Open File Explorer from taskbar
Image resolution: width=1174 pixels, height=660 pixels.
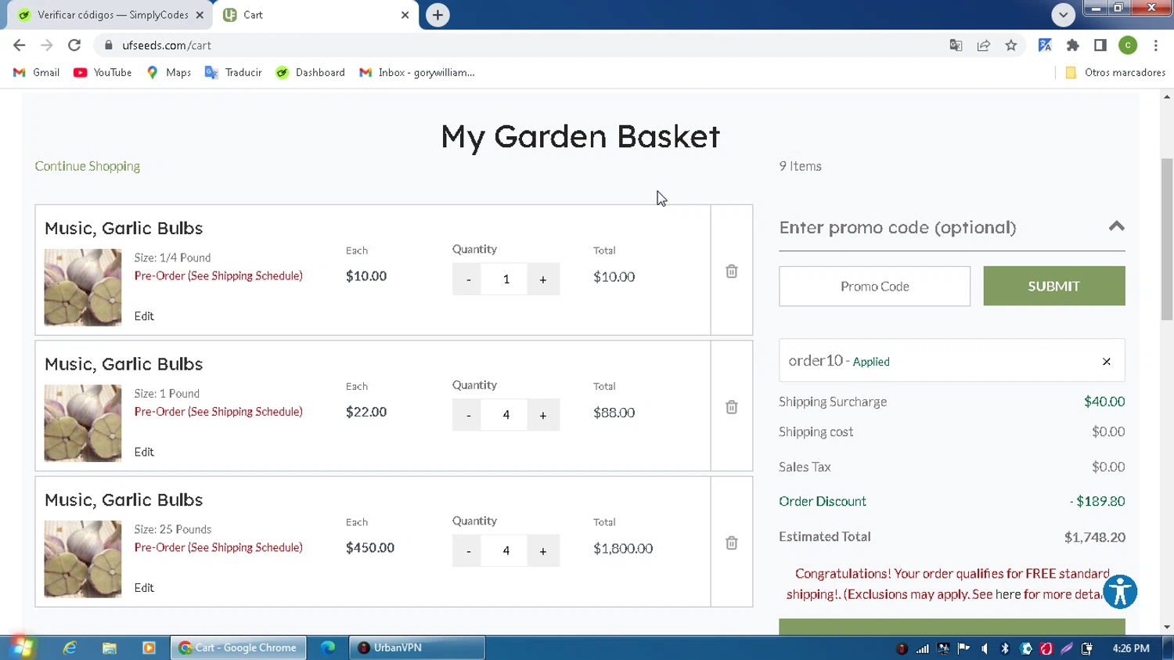pos(109,647)
